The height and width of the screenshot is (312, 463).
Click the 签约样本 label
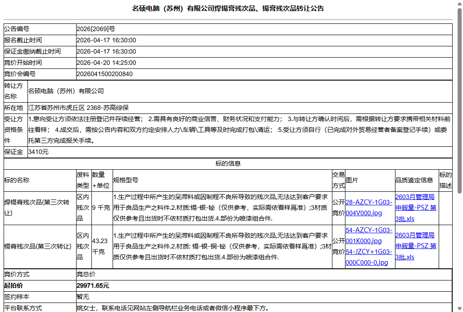click(17, 297)
